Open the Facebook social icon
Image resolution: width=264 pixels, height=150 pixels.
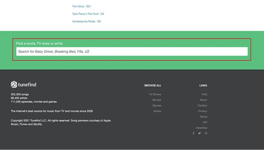tap(194, 133)
